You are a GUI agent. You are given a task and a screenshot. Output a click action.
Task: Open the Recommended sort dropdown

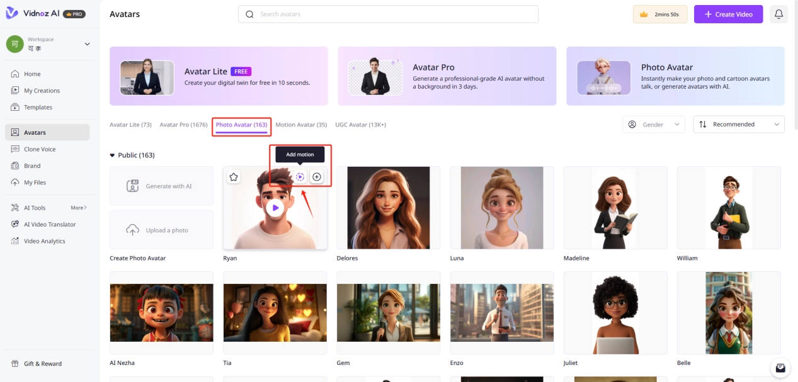[738, 125]
